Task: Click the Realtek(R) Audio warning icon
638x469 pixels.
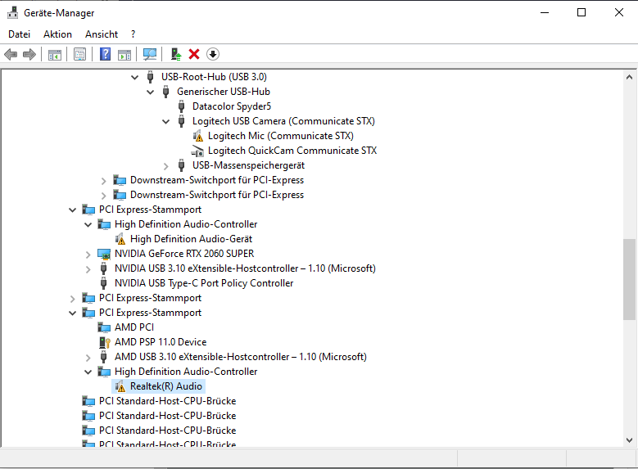Action: pos(120,386)
